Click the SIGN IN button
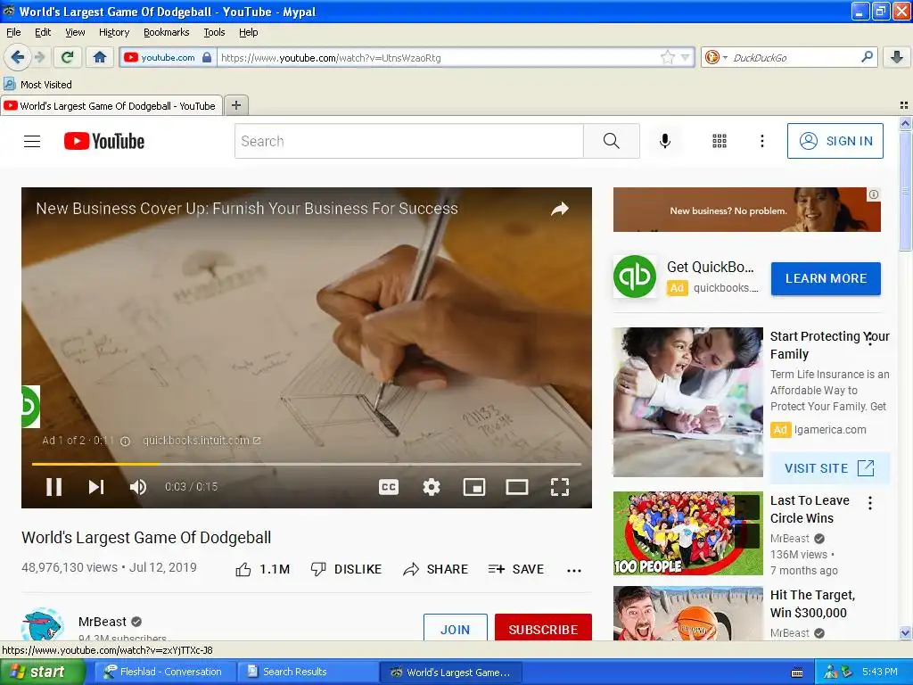 [x=835, y=141]
